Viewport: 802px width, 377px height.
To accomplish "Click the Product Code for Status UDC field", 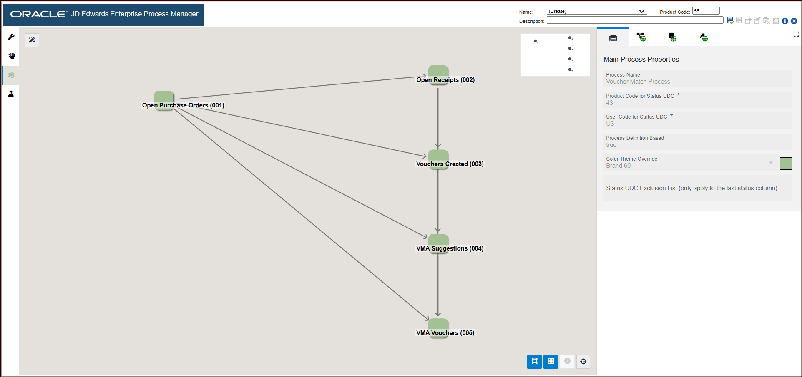I will (x=698, y=100).
